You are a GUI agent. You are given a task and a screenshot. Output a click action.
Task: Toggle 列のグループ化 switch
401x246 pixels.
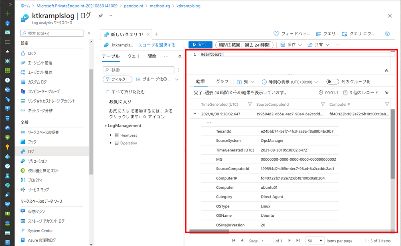click(x=333, y=82)
